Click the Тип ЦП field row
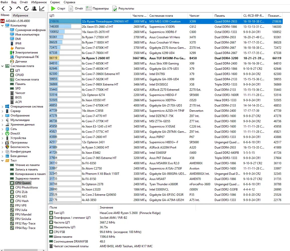The height and width of the screenshot is (251, 290). pos(122,213)
